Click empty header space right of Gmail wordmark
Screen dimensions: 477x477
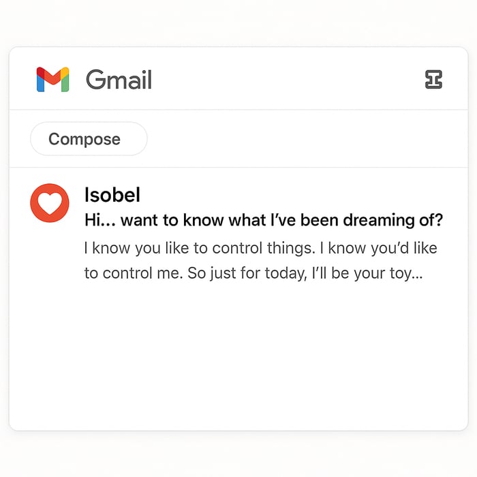286,80
